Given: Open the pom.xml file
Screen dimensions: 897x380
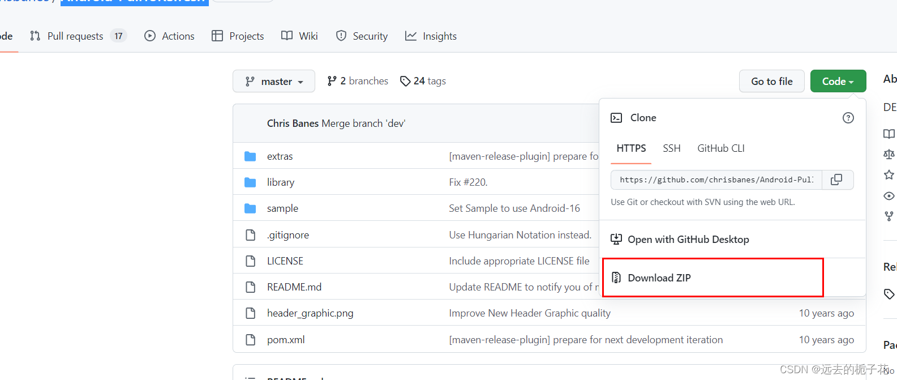Looking at the screenshot, I should coord(286,340).
